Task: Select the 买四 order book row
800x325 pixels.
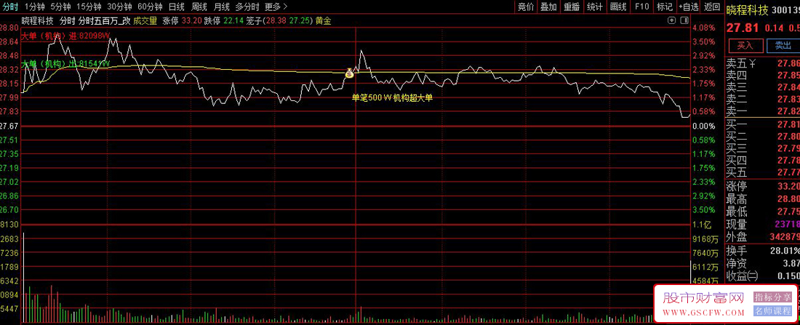Action: [763, 161]
